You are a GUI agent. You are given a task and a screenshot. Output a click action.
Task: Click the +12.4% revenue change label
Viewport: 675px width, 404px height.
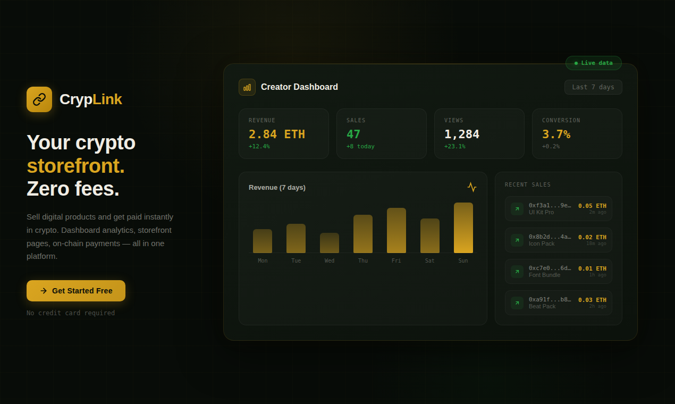[x=259, y=146]
